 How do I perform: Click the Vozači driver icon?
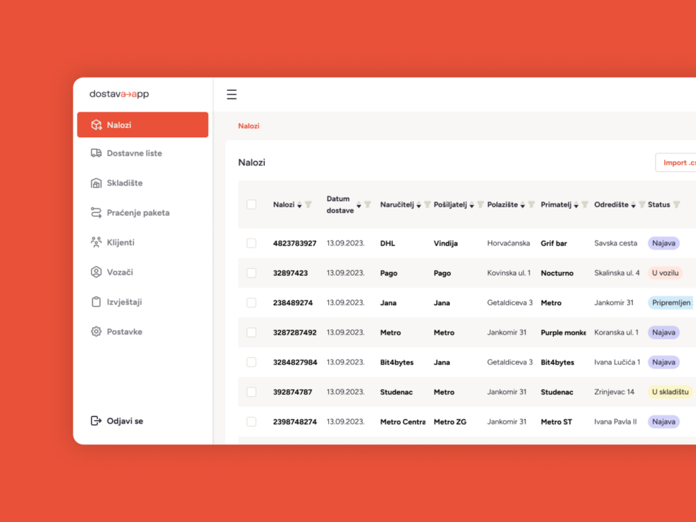tap(97, 272)
